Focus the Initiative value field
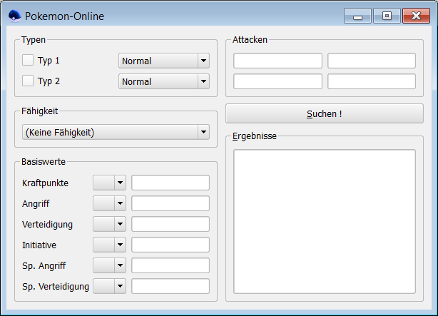Viewport: 438px width, 316px height. tap(170, 245)
